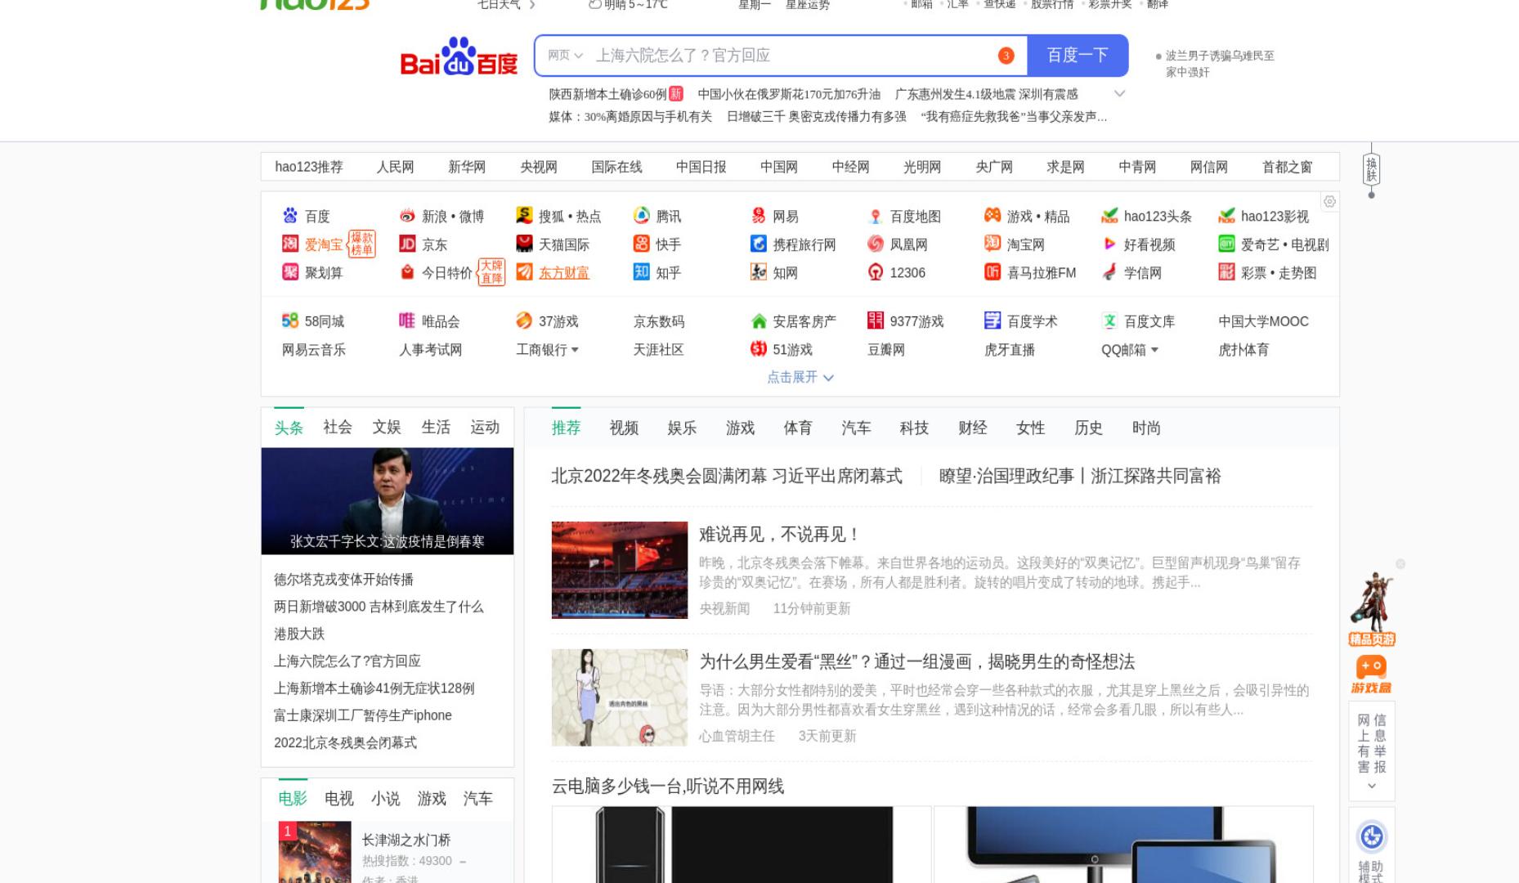Open news item 德尔塔克戎变体开始传播

[x=343, y=580]
